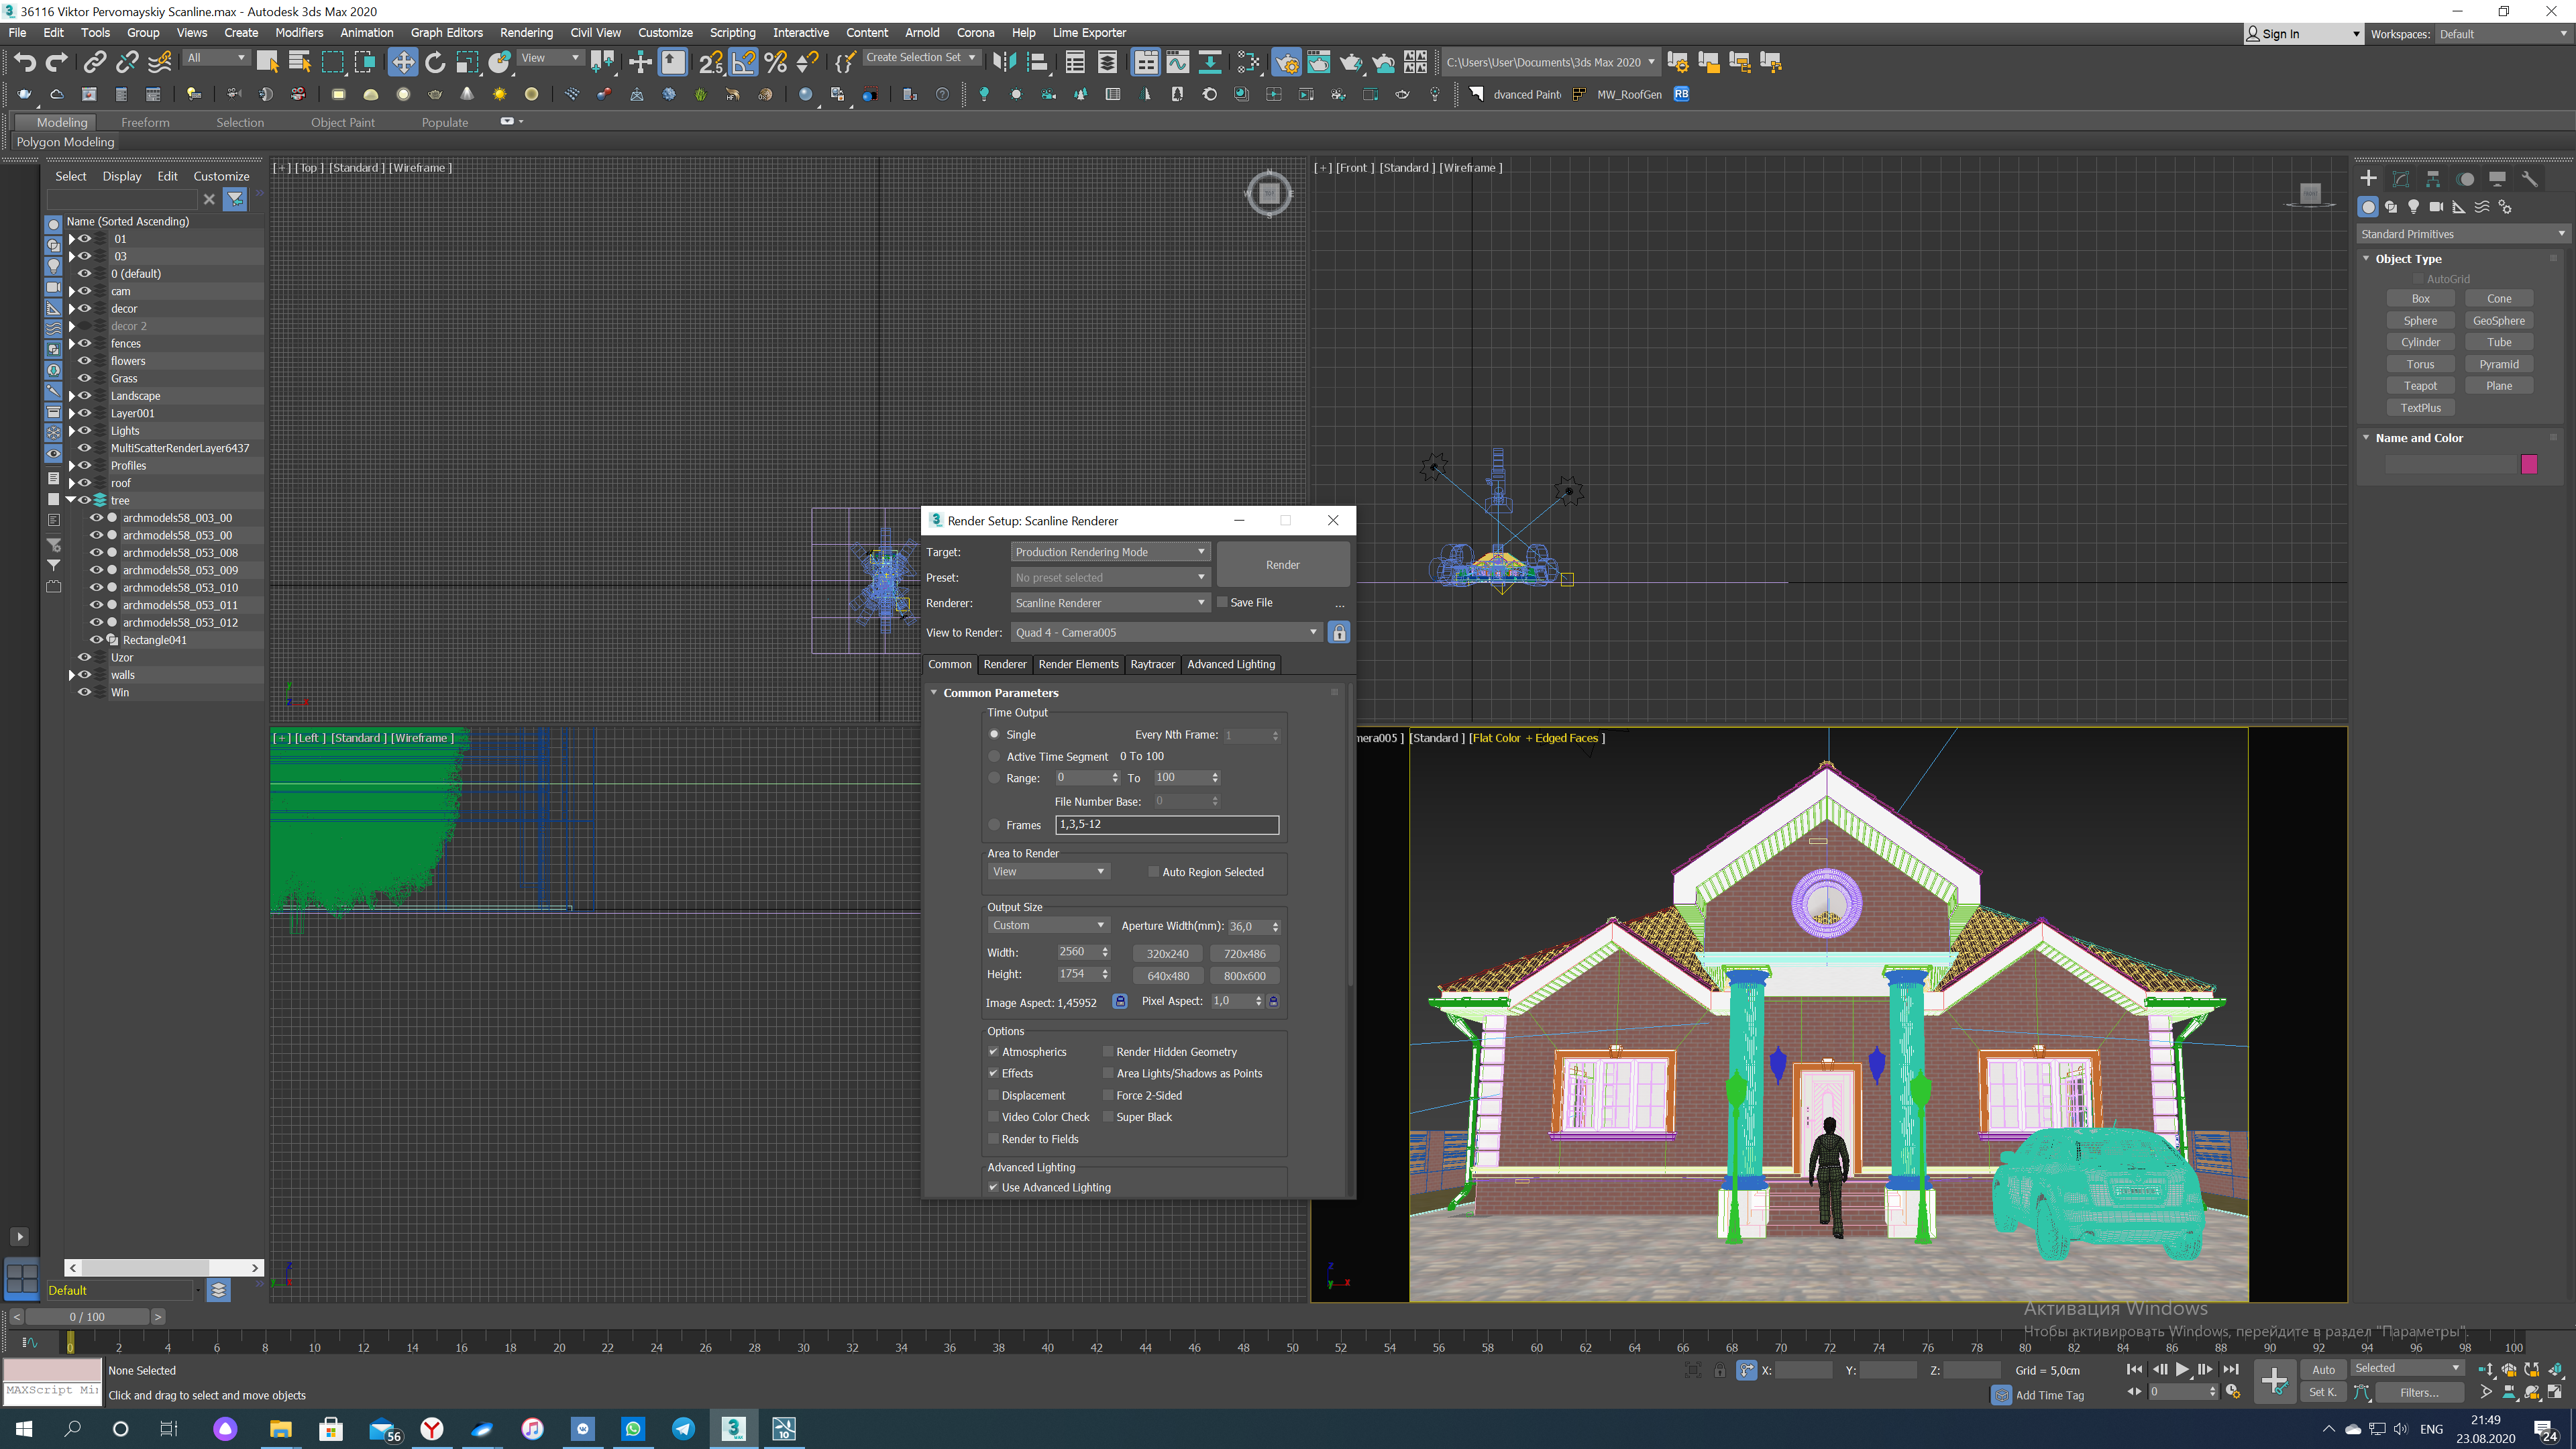Enable the Displacement checkbox
The height and width of the screenshot is (1449, 2576).
tap(993, 1095)
